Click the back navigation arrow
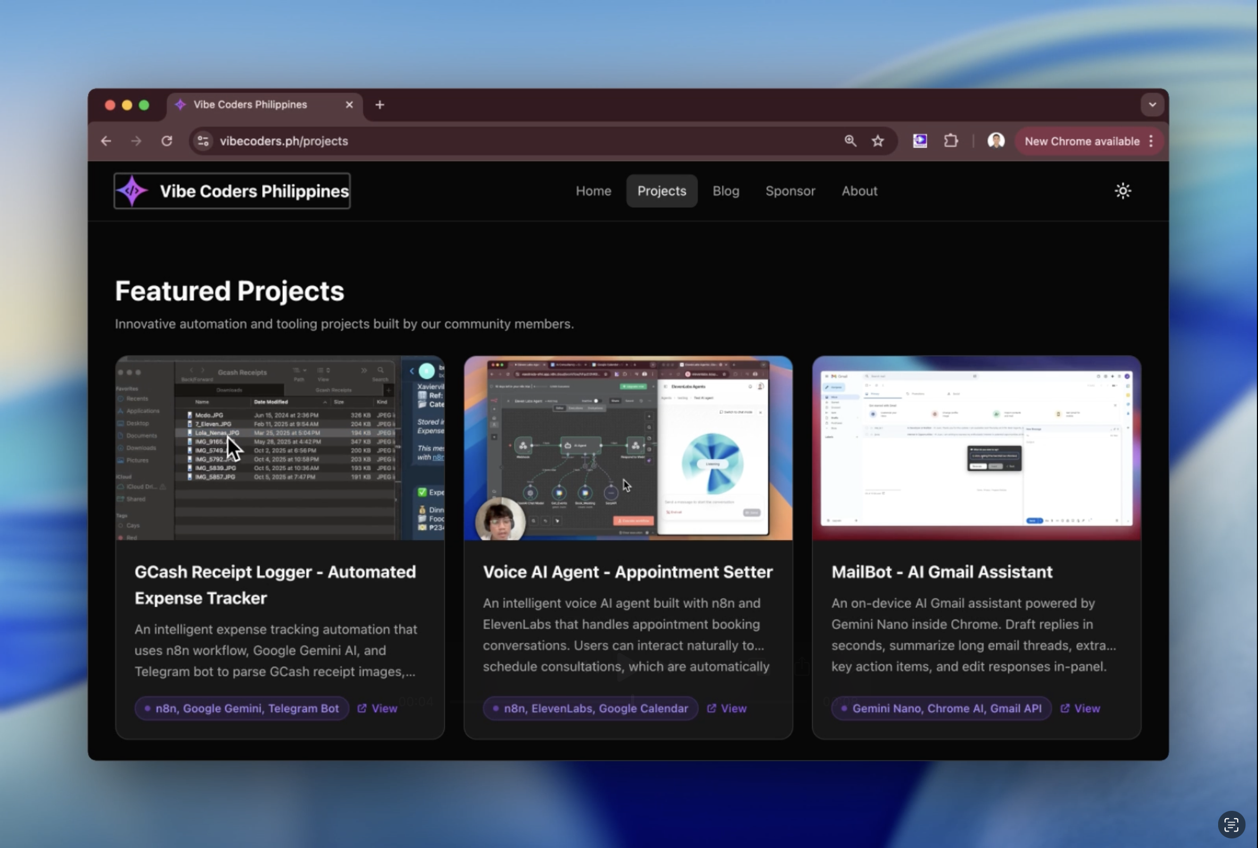Screen dimensions: 1258x848 point(106,141)
